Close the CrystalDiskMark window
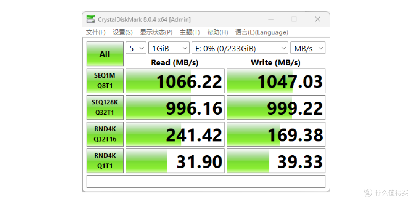The height and width of the screenshot is (201, 412). pos(318,19)
